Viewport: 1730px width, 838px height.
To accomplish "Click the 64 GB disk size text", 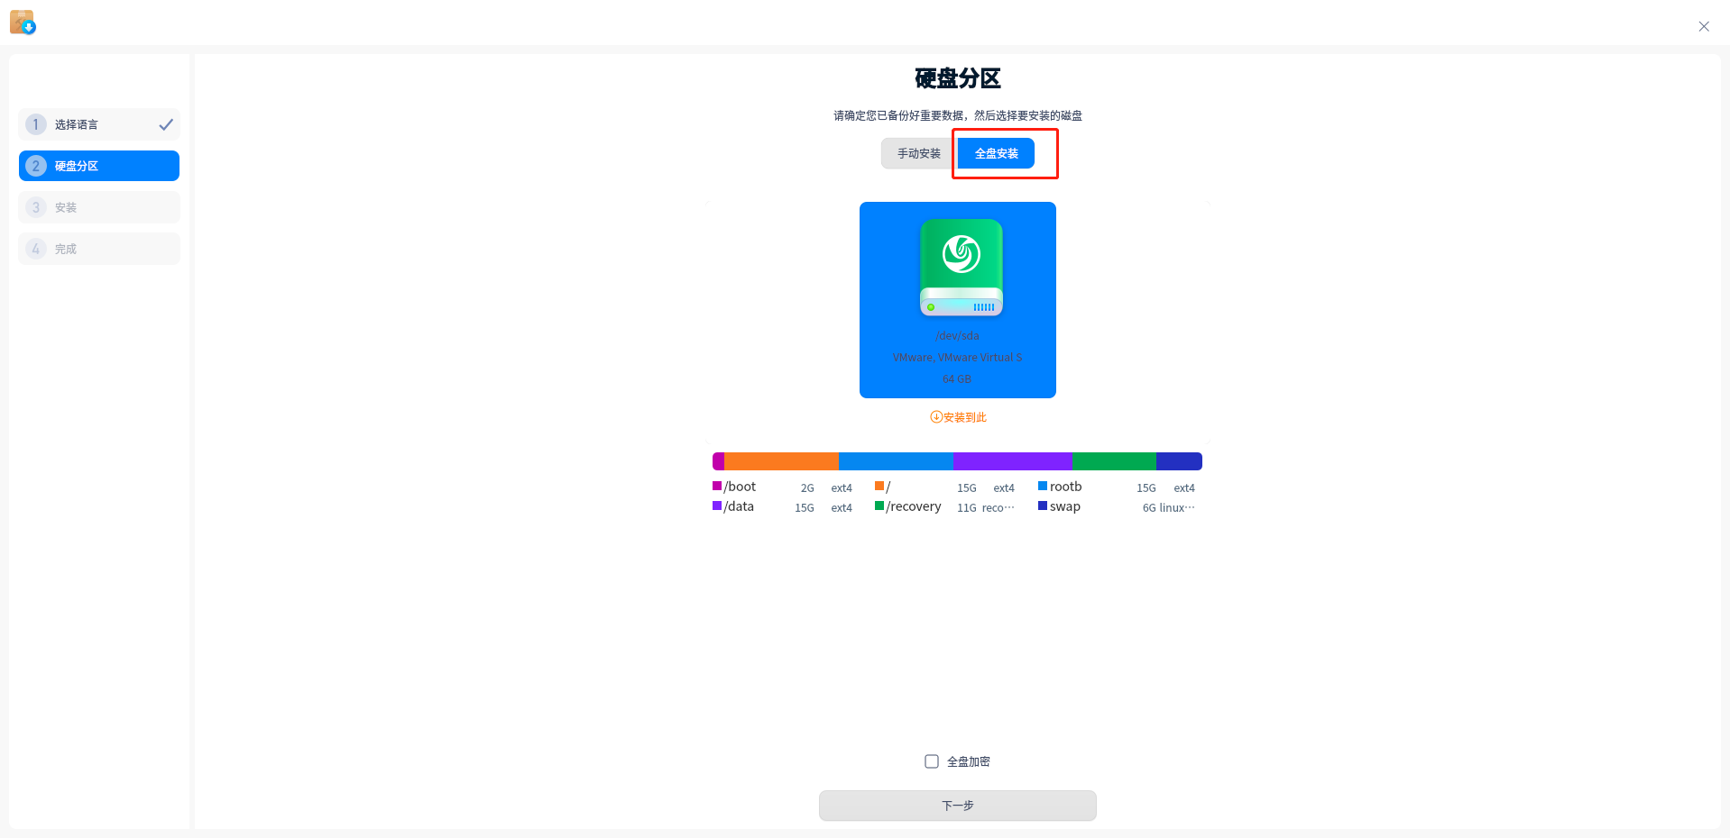I will pyautogui.click(x=957, y=379).
